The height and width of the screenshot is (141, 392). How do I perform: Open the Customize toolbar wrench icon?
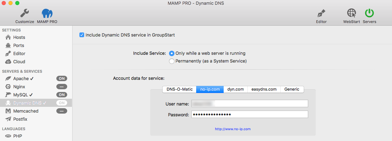pyautogui.click(x=24, y=13)
